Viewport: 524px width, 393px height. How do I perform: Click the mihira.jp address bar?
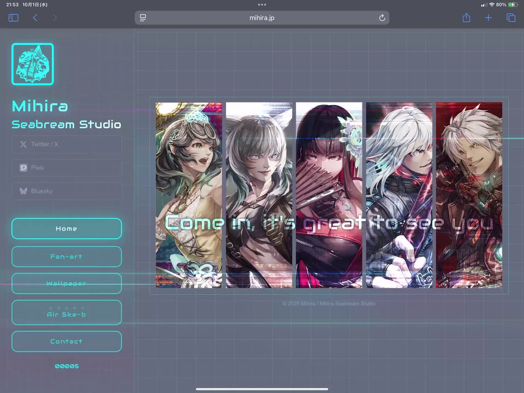[x=262, y=18]
